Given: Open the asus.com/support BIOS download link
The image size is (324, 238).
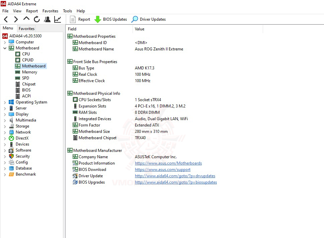Looking at the screenshot, I should [163, 170].
